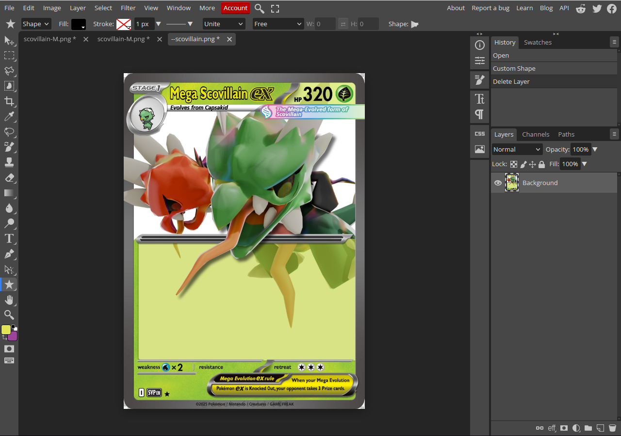Select the Clone Stamp tool

(9, 162)
